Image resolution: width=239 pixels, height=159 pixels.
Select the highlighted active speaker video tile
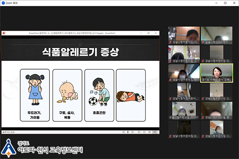click(217, 73)
